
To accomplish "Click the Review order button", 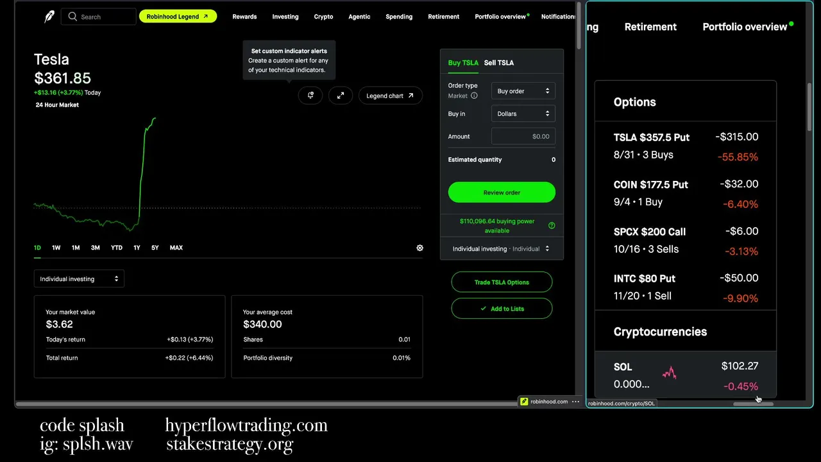I will point(502,193).
